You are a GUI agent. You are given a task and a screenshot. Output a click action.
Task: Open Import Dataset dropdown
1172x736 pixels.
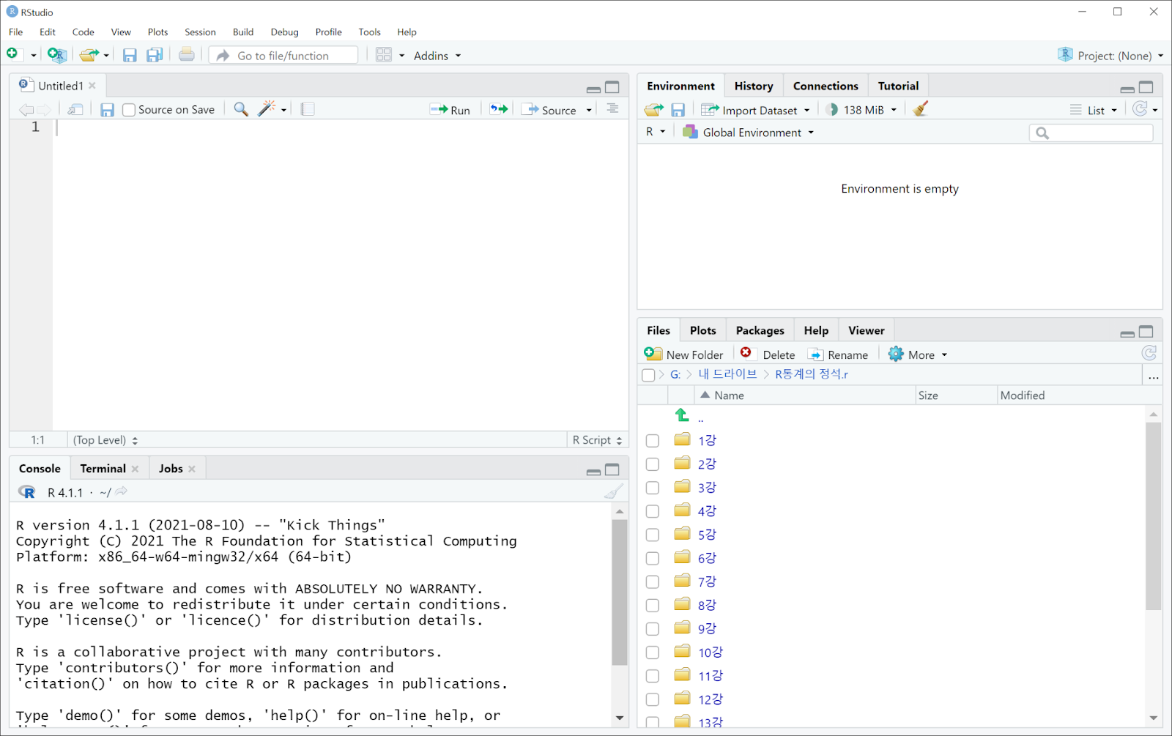[x=756, y=110]
